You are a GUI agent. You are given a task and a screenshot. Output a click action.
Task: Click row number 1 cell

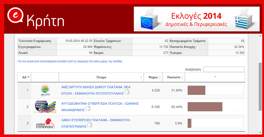pyautogui.click(x=24, y=91)
